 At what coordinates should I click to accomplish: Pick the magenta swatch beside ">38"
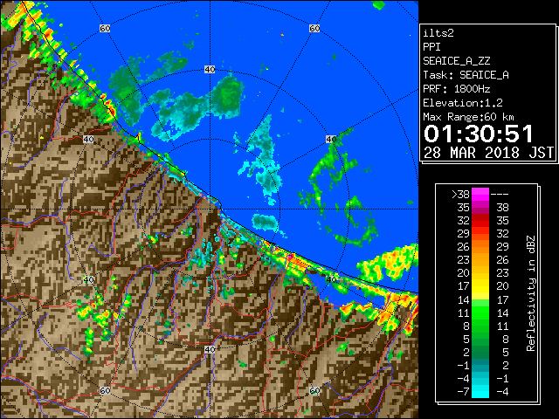coord(480,194)
